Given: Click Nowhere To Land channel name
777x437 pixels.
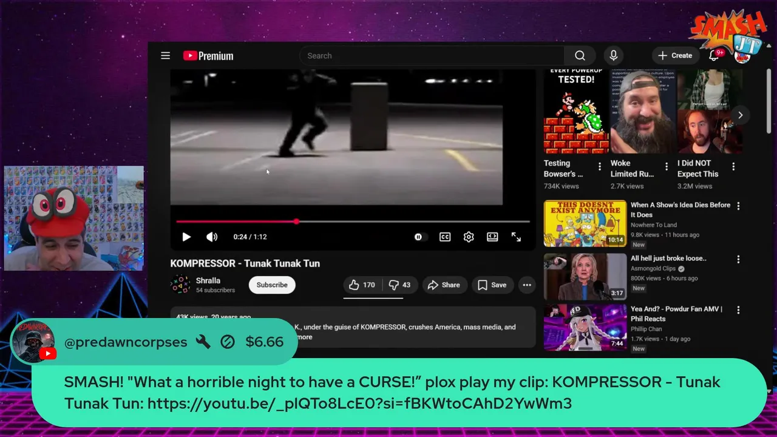Looking at the screenshot, I should (654, 225).
